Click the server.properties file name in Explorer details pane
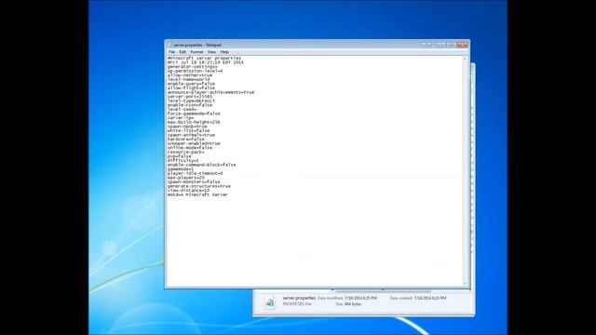Viewport: 596px width, 335px height. (x=299, y=298)
